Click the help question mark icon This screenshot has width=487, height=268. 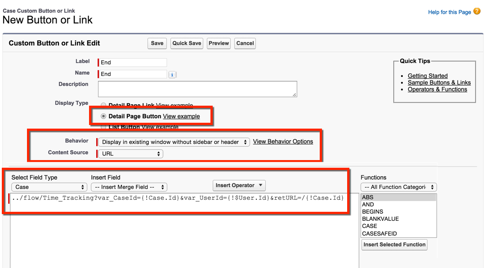[477, 12]
